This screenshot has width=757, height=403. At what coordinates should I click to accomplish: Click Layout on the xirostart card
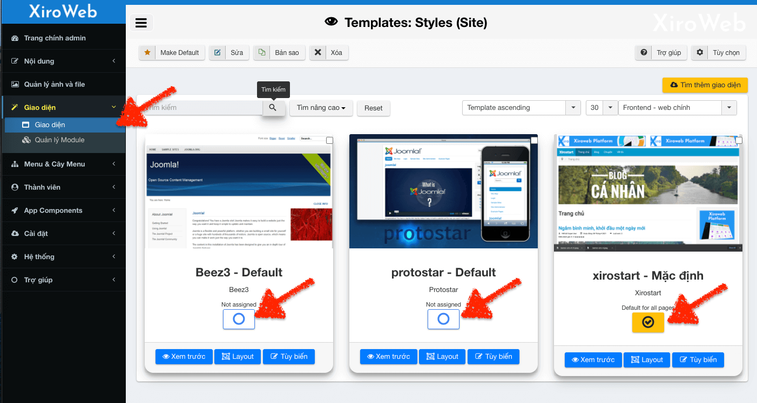point(647,360)
